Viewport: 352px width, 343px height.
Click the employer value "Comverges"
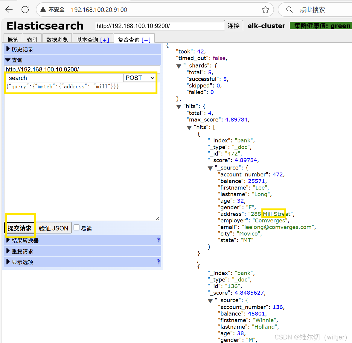[270, 220]
